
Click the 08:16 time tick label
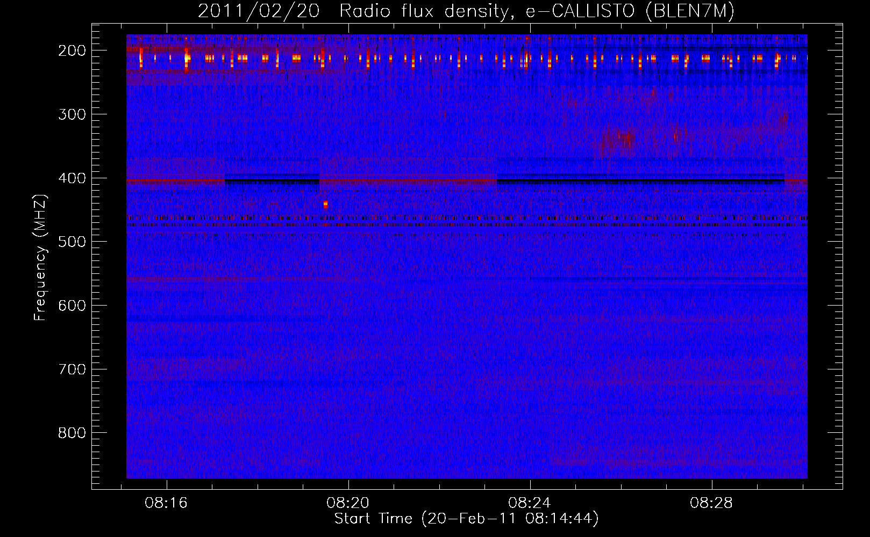click(166, 503)
